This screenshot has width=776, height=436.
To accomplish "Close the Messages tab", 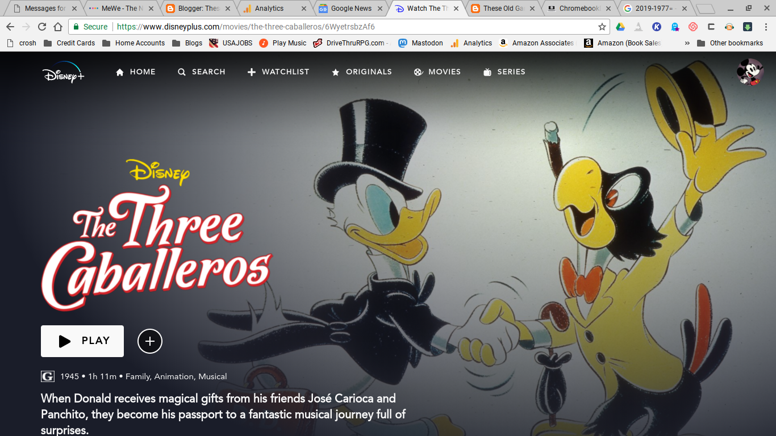I will pos(74,9).
